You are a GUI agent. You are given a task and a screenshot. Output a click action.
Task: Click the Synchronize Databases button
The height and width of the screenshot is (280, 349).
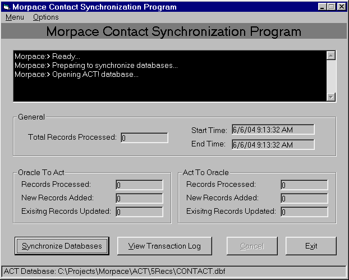click(62, 246)
